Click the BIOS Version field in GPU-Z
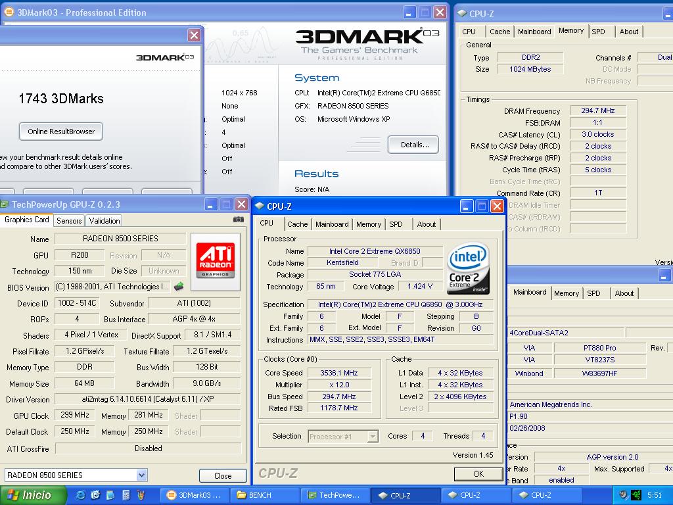673x505 pixels. pyautogui.click(x=112, y=287)
